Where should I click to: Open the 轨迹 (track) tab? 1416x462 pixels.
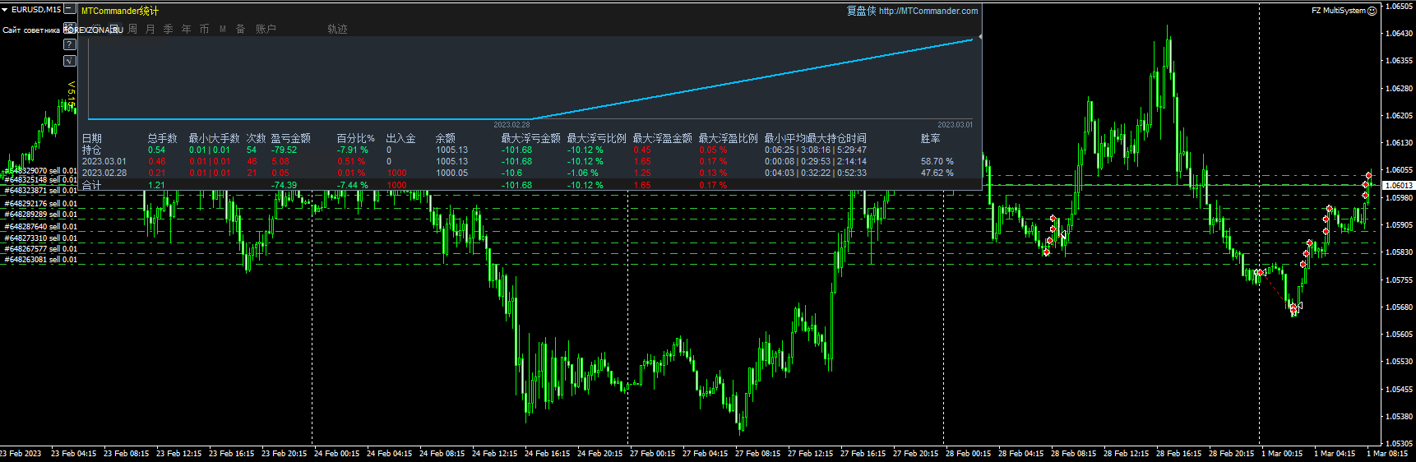click(337, 29)
